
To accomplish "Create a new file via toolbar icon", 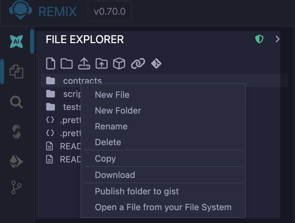I will pyautogui.click(x=51, y=64).
